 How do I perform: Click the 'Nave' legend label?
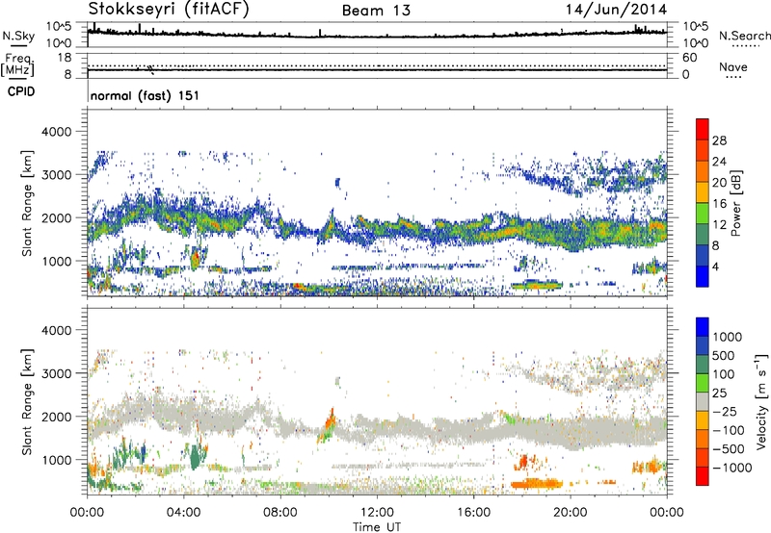(x=732, y=66)
